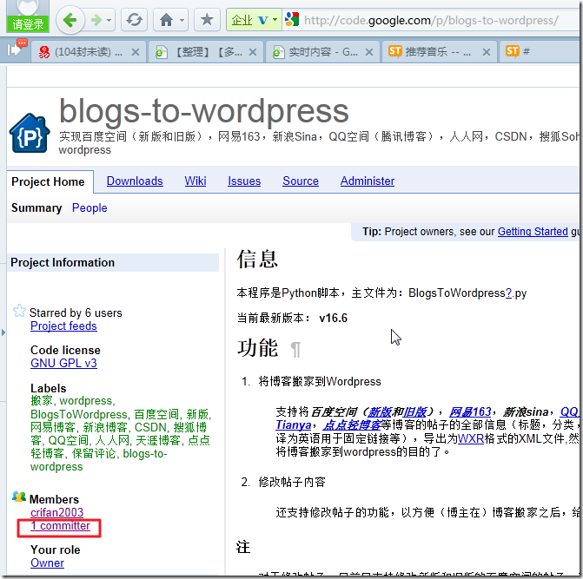Click the CSDN label
This screenshot has height=579, width=583.
(x=150, y=427)
